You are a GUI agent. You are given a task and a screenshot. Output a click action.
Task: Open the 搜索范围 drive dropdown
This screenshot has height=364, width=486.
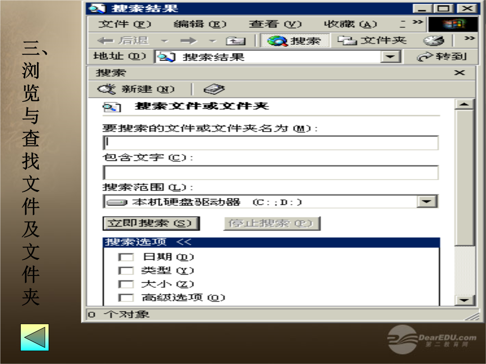point(427,201)
